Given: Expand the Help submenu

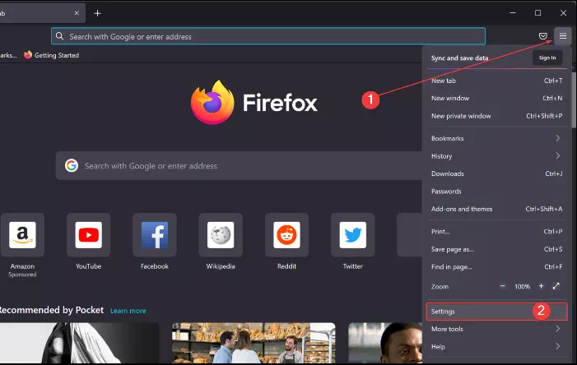Looking at the screenshot, I should (x=496, y=347).
